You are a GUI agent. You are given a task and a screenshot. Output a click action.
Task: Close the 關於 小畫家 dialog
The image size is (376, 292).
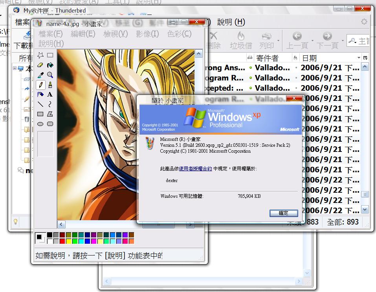[294, 98]
